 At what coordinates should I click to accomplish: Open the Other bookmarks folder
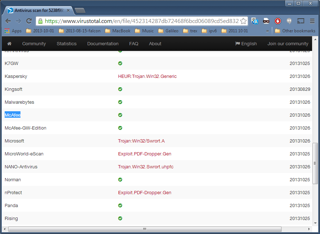tap(295, 31)
